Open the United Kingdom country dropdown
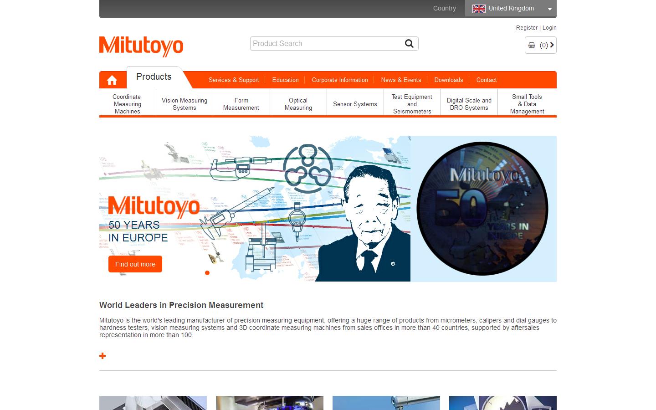The width and height of the screenshot is (656, 410). click(x=511, y=9)
